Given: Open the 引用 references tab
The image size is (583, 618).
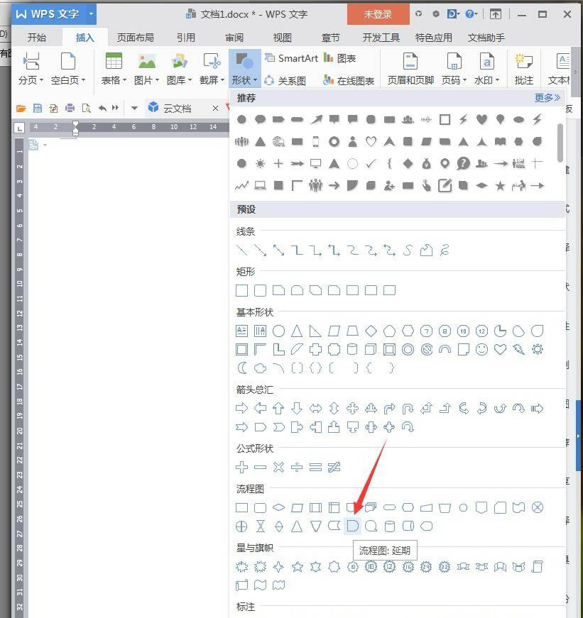Looking at the screenshot, I should pos(186,38).
